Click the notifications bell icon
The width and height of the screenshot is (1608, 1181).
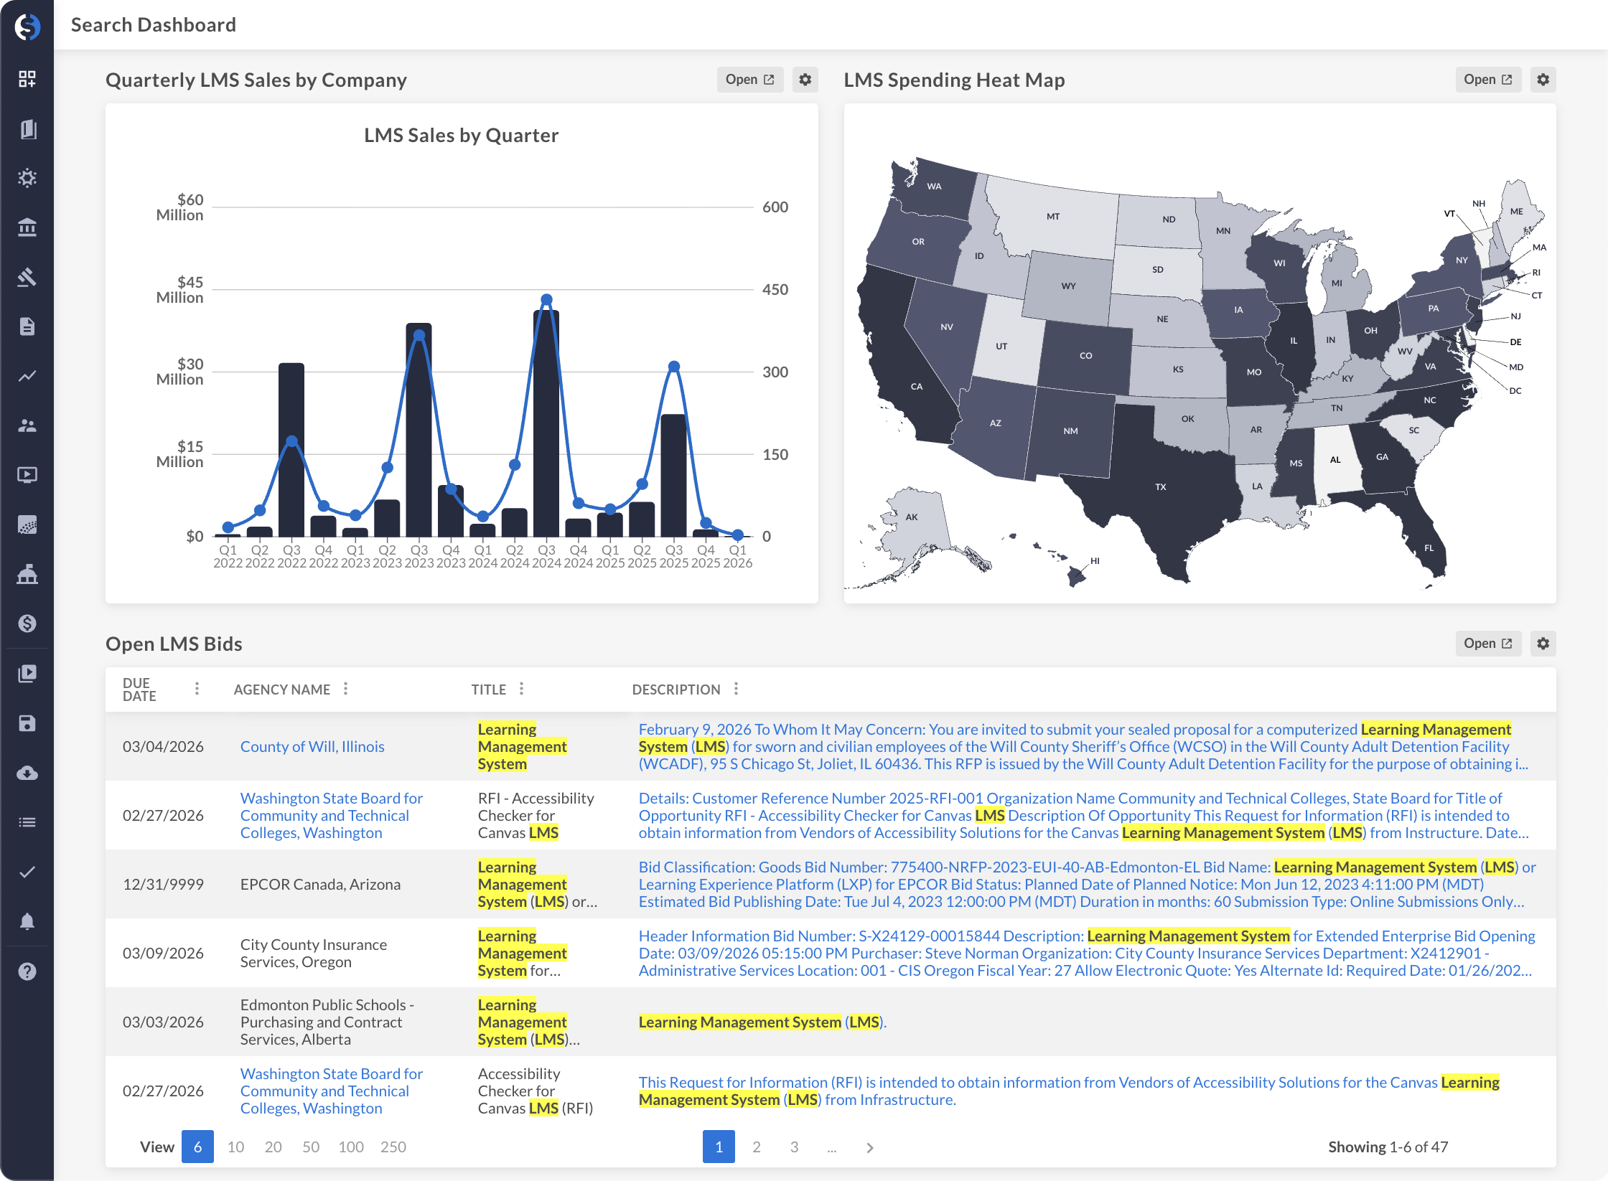(27, 921)
